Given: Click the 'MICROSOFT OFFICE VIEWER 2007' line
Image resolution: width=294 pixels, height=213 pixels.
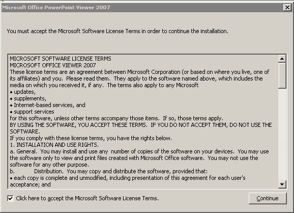Looking at the screenshot, I should click(x=53, y=65).
